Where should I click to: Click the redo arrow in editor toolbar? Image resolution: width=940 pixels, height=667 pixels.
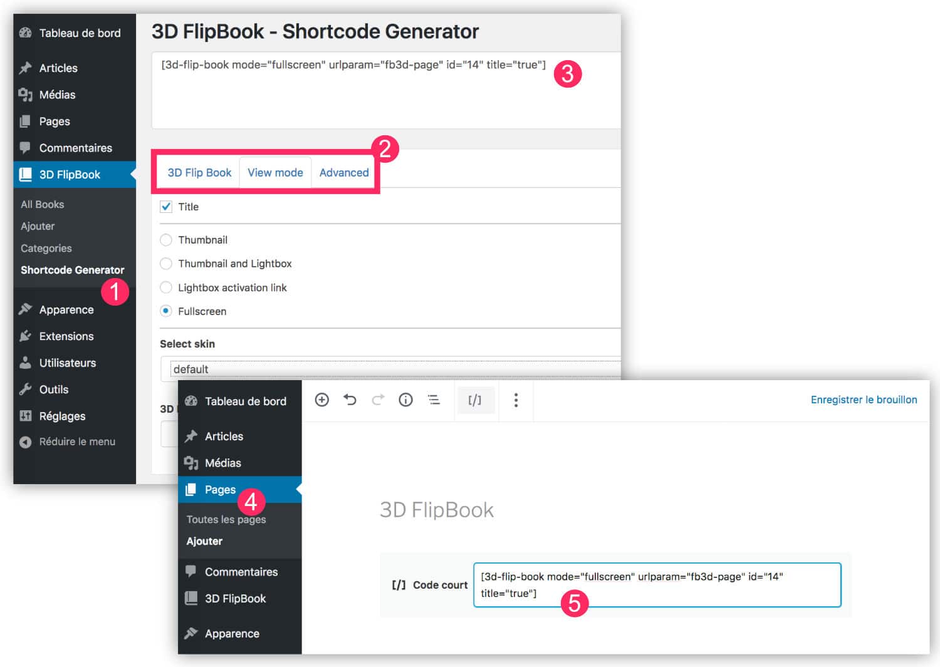pyautogui.click(x=378, y=400)
